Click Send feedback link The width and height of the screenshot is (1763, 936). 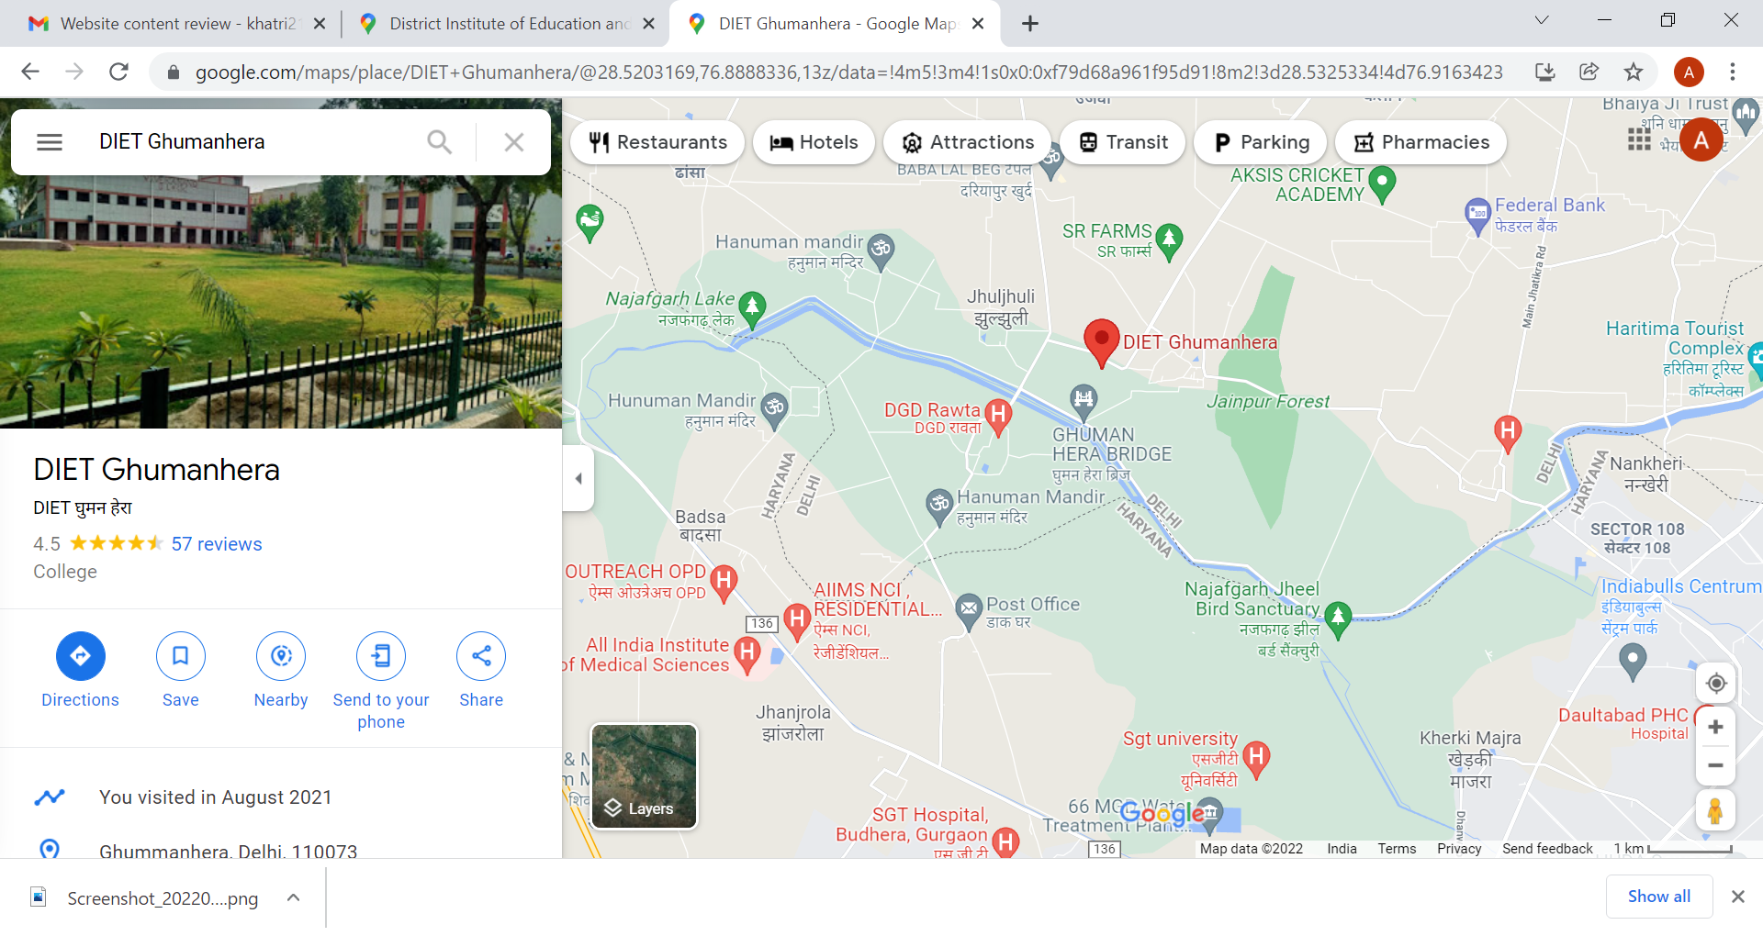click(1547, 849)
